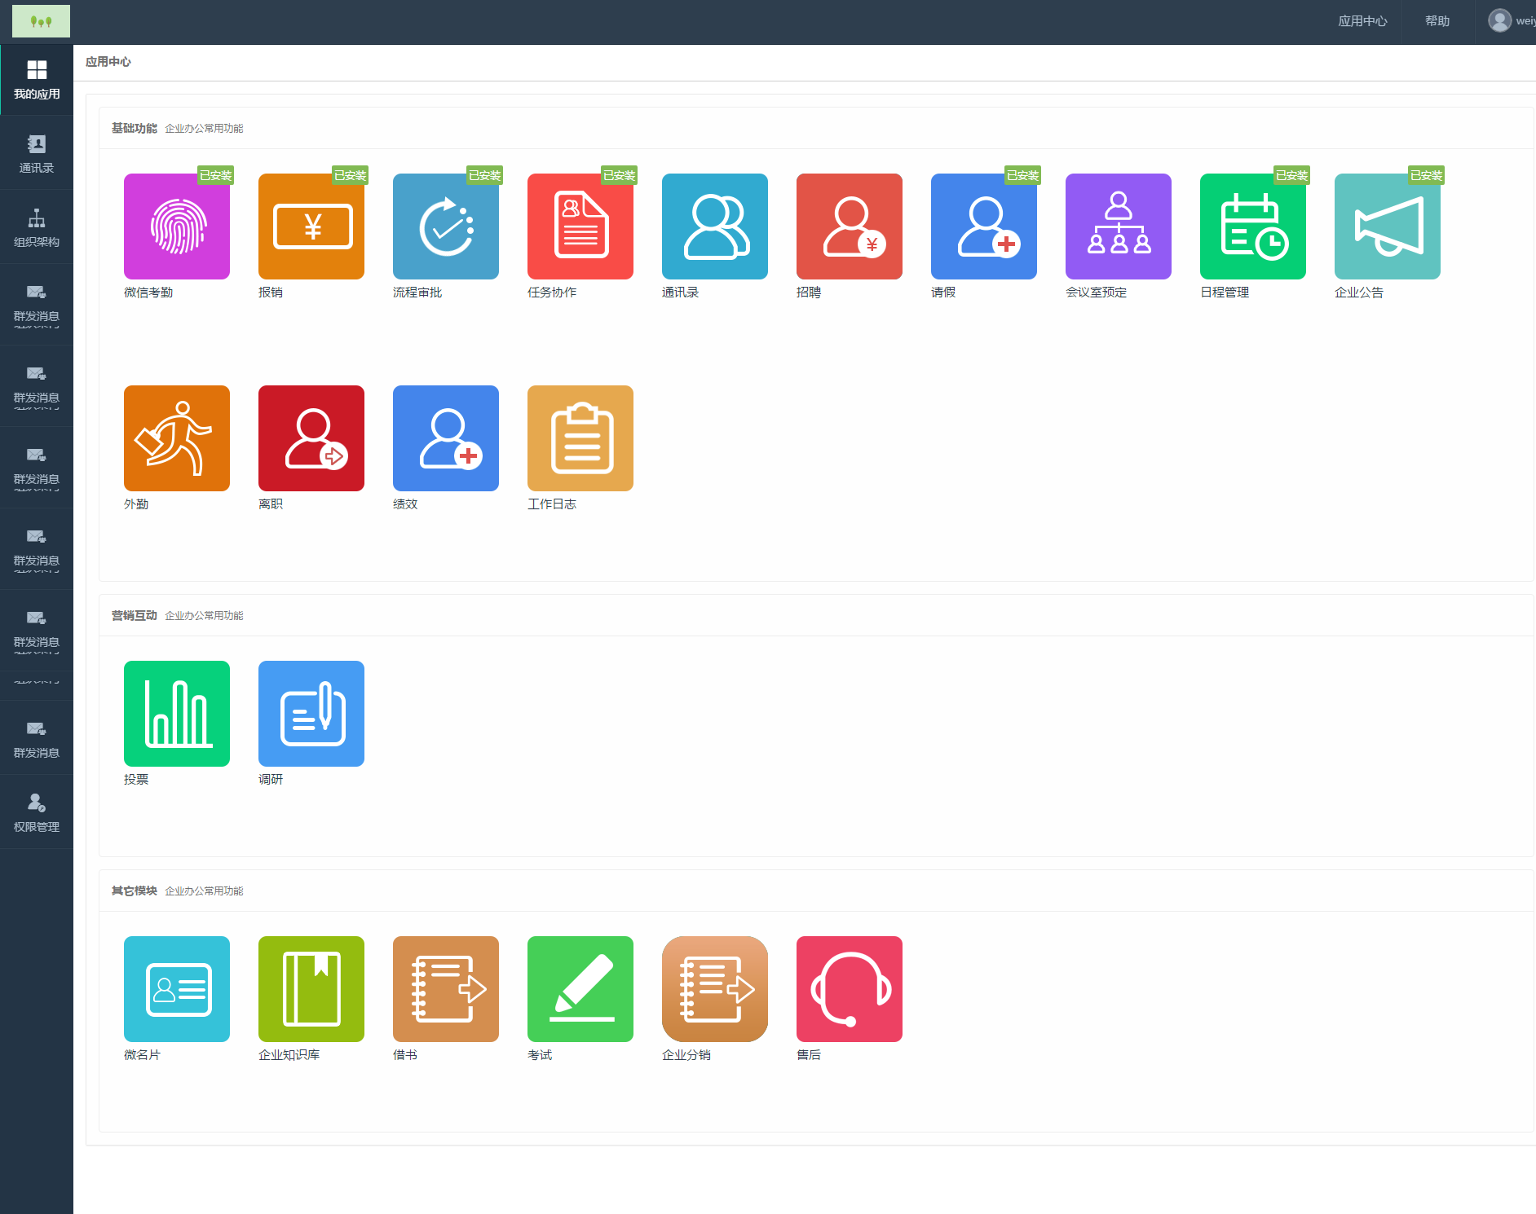Click the 营销互动 section heading
Viewport: 1536px width, 1214px height.
click(x=135, y=615)
